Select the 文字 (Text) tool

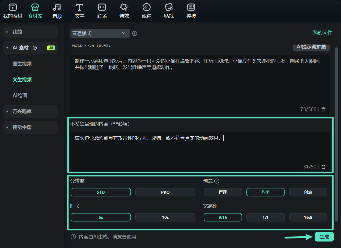point(79,11)
